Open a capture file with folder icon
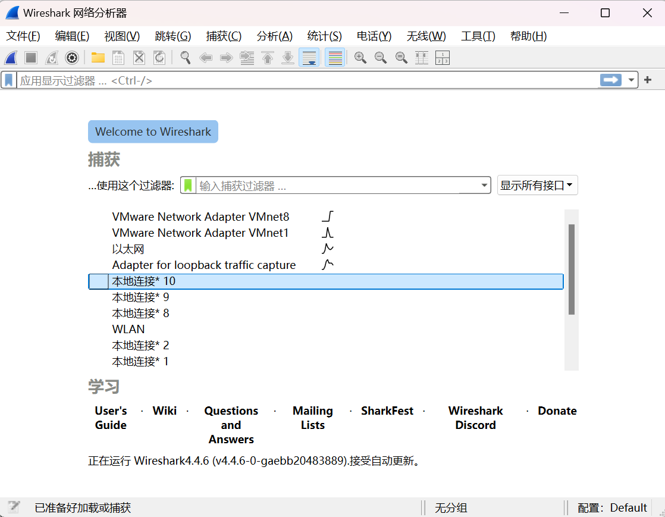Screen dimensions: 665x517 point(98,58)
